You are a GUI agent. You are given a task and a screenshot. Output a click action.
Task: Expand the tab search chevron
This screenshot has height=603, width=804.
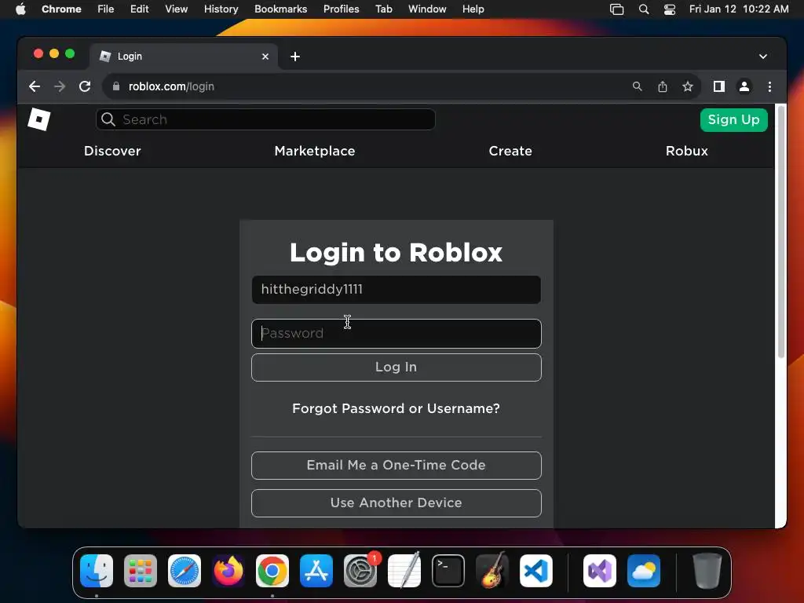[763, 57]
